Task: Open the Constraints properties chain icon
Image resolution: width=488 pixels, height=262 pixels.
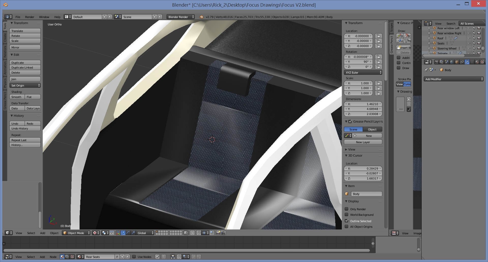Action: click(462, 62)
